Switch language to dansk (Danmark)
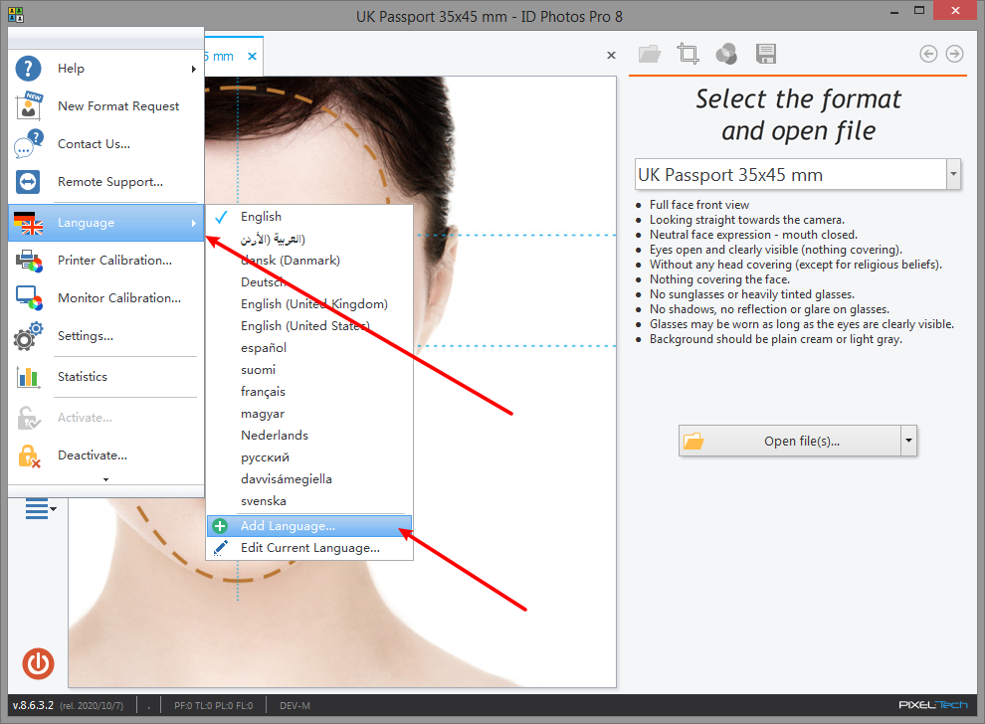The image size is (985, 724). pos(309,261)
